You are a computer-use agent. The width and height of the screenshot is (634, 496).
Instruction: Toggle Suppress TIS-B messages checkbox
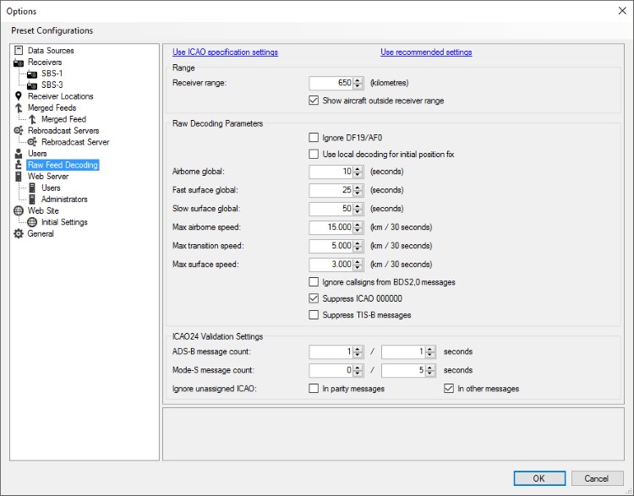tap(314, 315)
